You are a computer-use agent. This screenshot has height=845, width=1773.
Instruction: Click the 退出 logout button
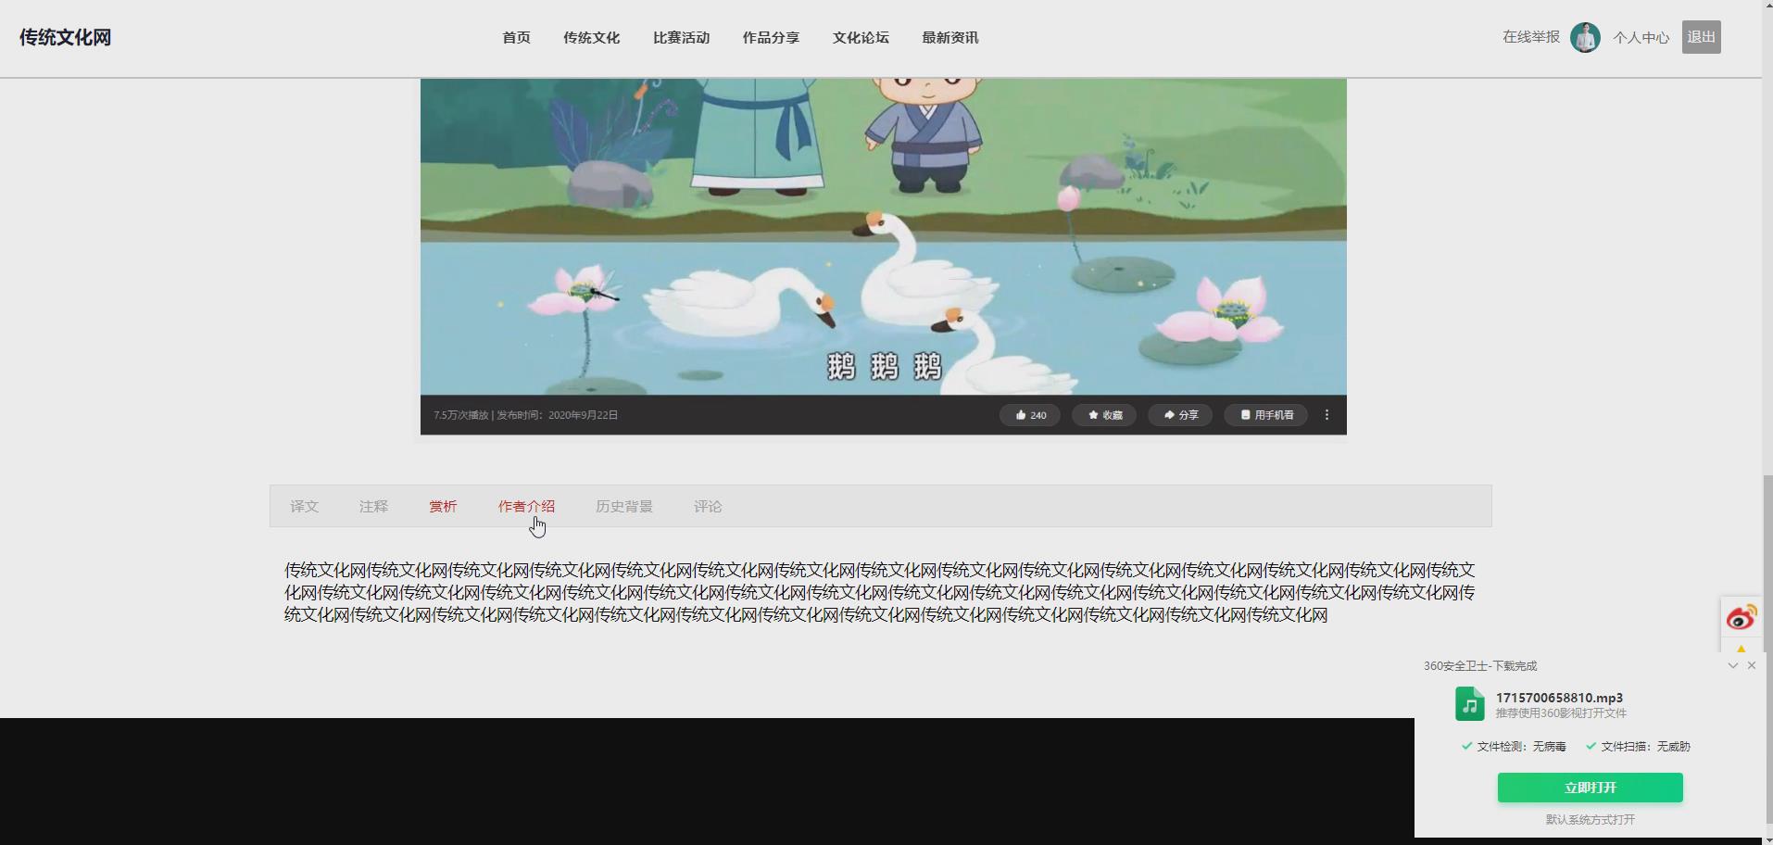click(x=1701, y=37)
